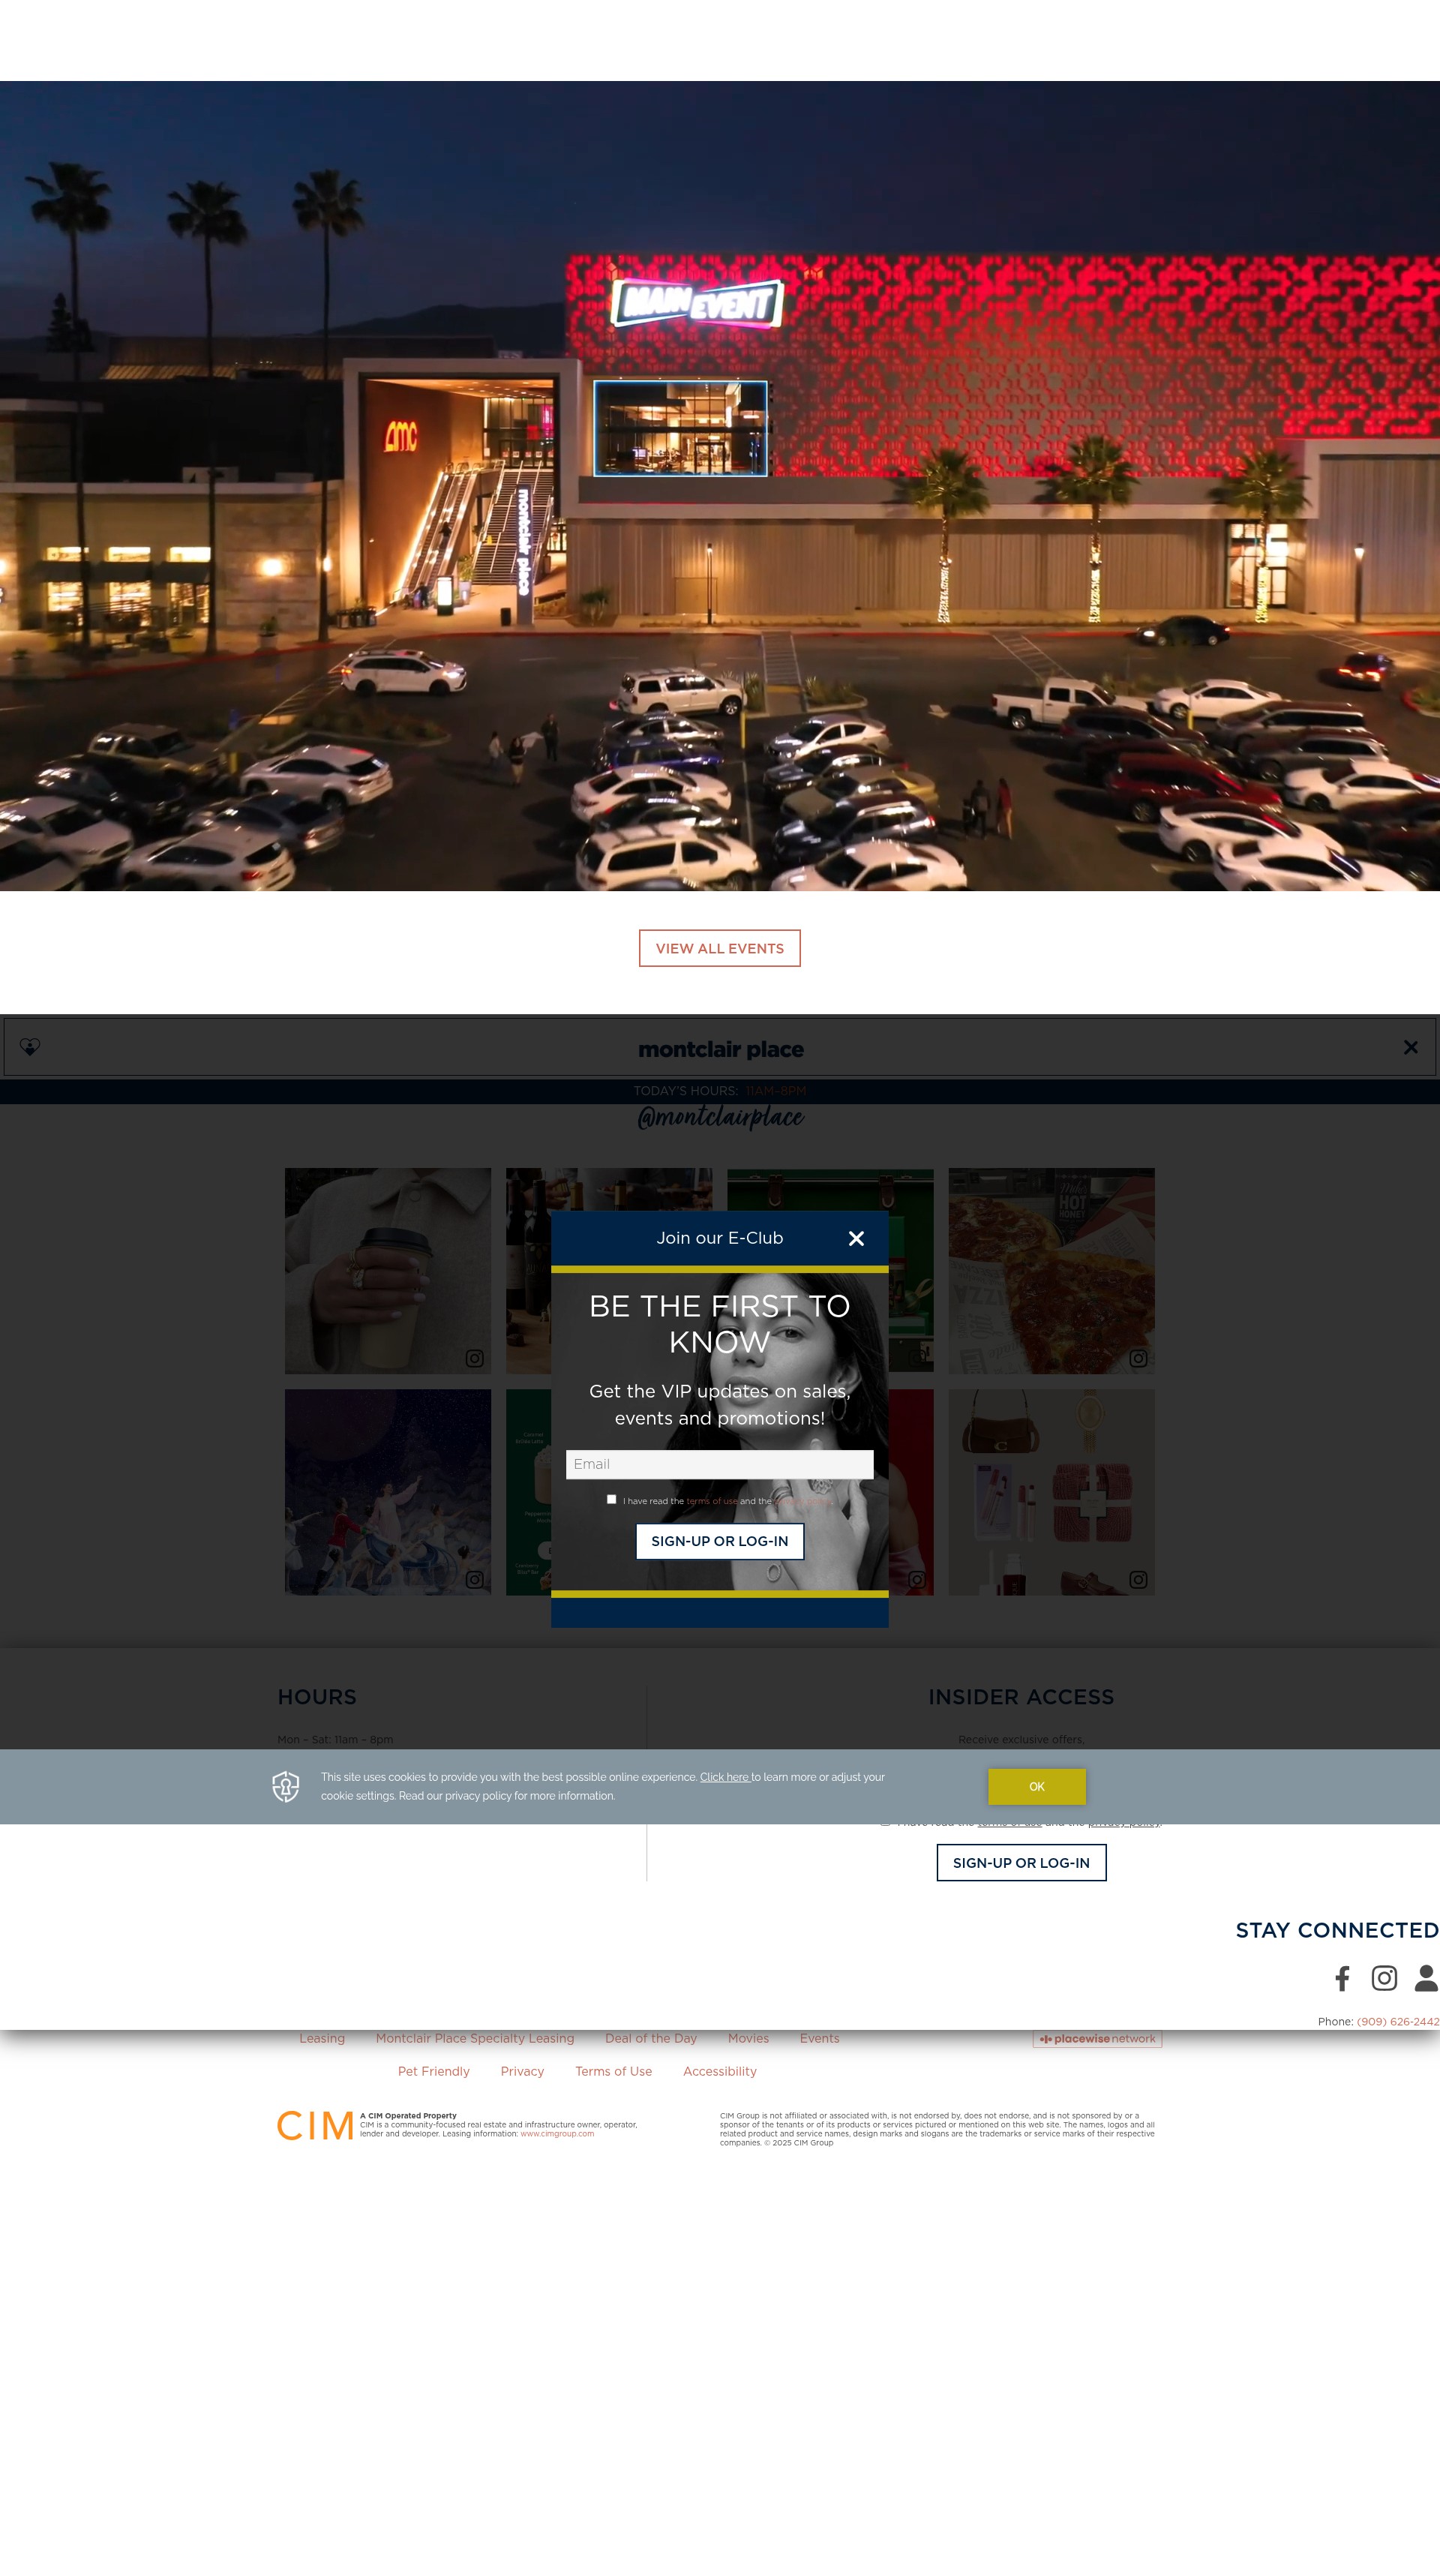Click the @montclairplace Instagram handle
Viewport: 1440px width, 2576px height.
[x=720, y=1117]
